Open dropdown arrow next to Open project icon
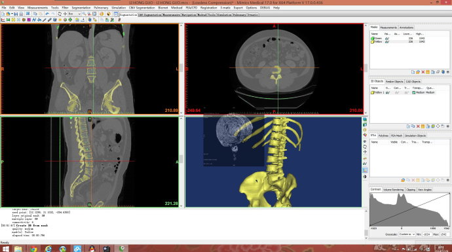 pos(12,14)
